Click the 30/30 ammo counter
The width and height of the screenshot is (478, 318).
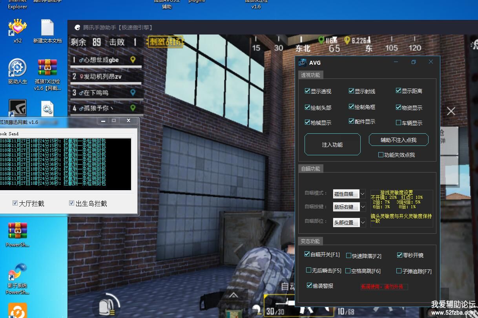[x=275, y=312]
